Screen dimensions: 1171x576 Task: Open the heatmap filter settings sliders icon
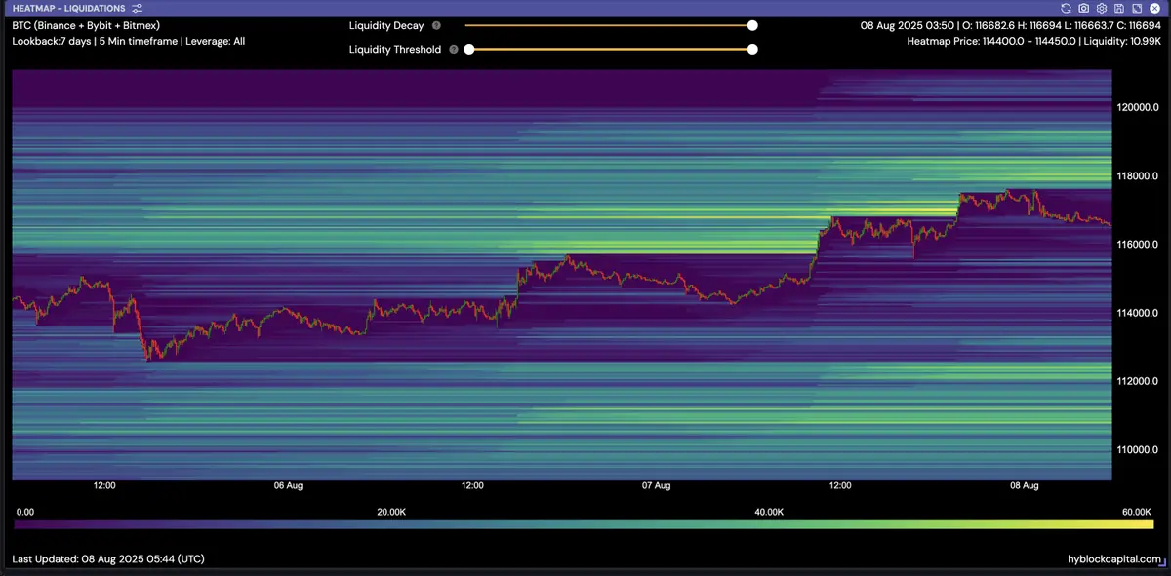tap(138, 8)
